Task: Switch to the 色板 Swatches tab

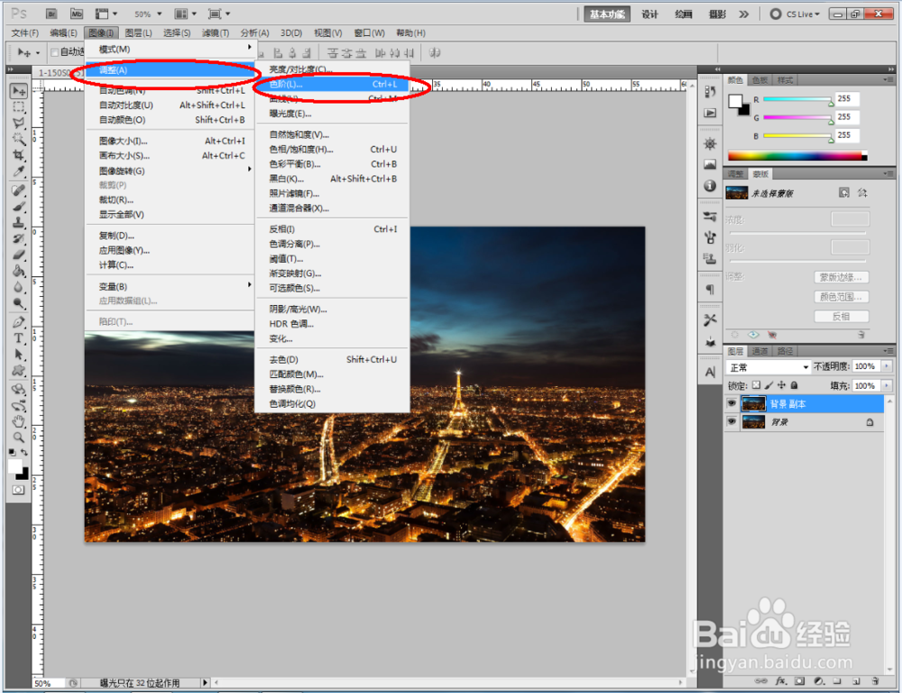Action: [759, 80]
